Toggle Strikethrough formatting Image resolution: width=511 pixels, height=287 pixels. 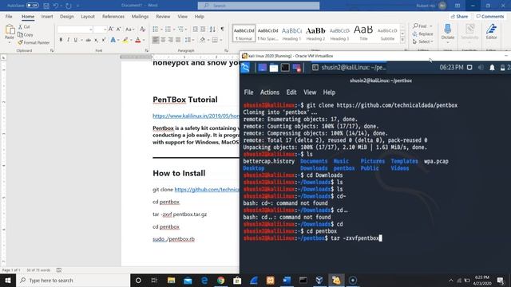click(x=89, y=40)
